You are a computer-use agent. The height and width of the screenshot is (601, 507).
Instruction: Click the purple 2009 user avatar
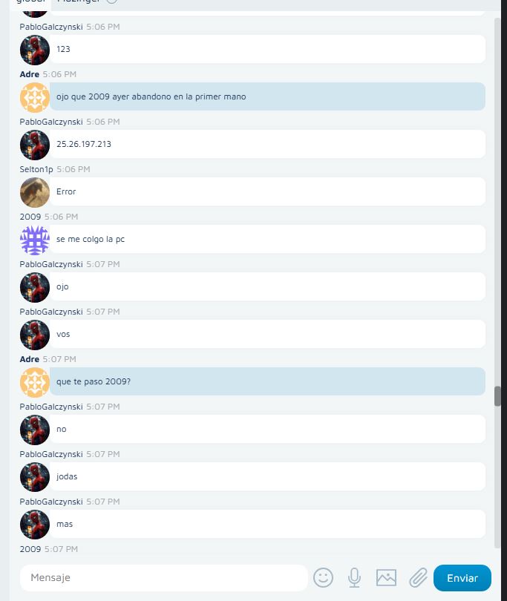tap(35, 240)
